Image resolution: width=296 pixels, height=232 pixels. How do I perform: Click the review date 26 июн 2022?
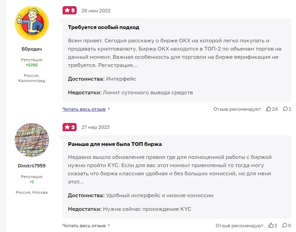(95, 11)
